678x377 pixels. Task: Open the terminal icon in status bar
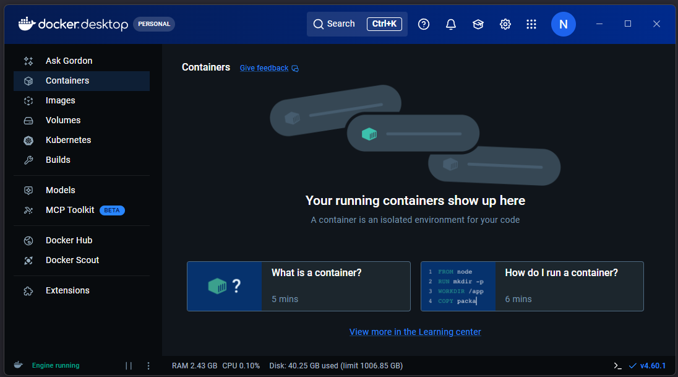(x=617, y=366)
